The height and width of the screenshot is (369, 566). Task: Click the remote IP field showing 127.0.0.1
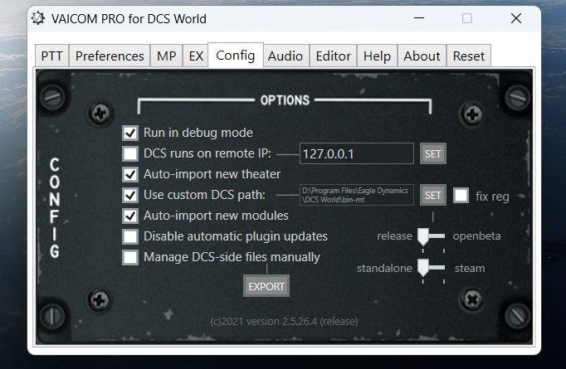pos(357,153)
